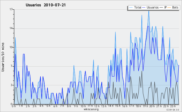Image resolution: width=182 pixels, height=112 pixels.
Task: Click the 'wikiscan.org' text below the chart
Action: click(91, 109)
